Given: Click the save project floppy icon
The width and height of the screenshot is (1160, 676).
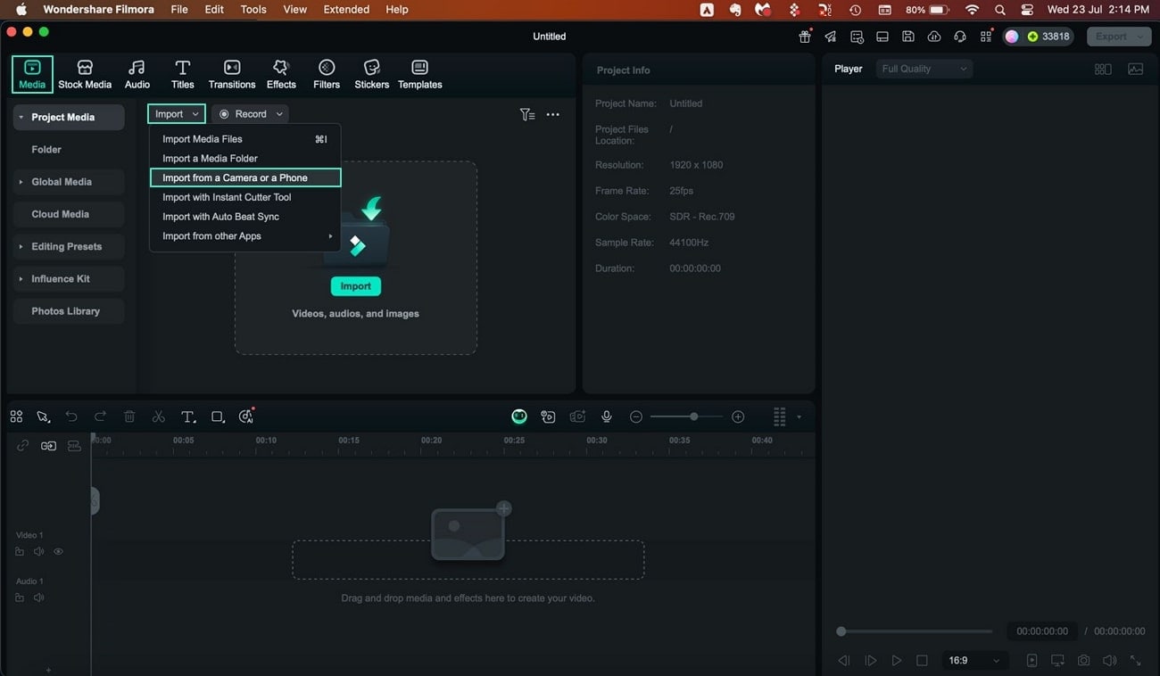Looking at the screenshot, I should coord(908,37).
